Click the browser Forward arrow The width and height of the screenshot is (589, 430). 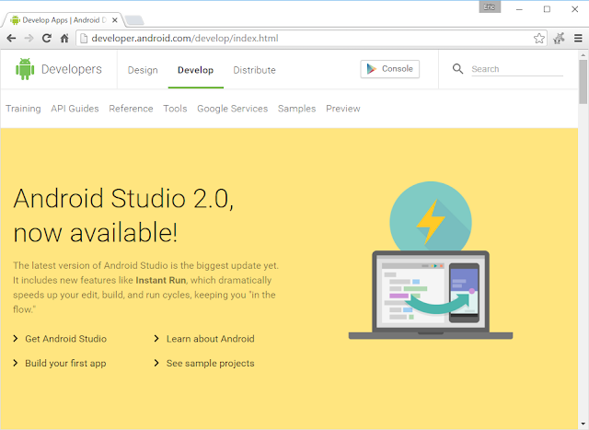coord(29,39)
